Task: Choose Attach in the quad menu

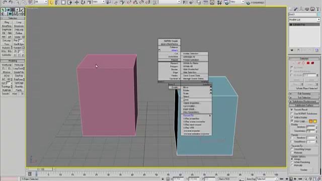Action: click(x=175, y=50)
